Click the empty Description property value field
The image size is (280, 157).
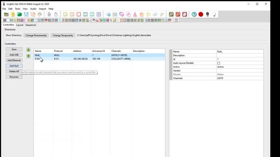tap(240, 55)
